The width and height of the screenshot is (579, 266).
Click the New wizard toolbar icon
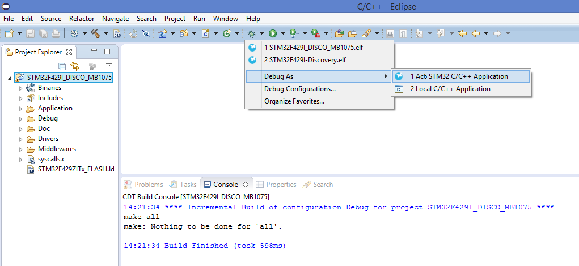click(x=9, y=33)
